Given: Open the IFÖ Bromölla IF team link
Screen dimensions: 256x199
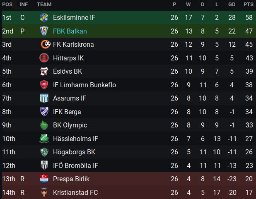Looking at the screenshot, I should coord(75,165).
